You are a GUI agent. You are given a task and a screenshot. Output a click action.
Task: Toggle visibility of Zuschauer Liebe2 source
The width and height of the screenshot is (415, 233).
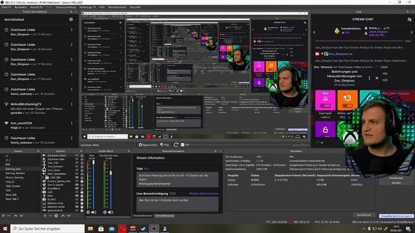(77, 155)
